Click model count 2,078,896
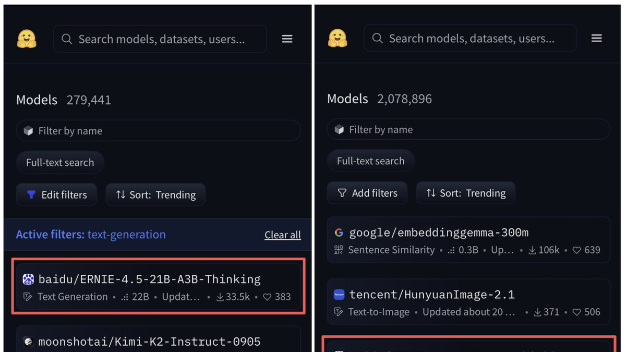The width and height of the screenshot is (626, 352). coord(404,99)
